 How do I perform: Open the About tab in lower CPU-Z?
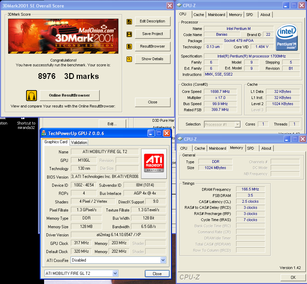[266, 148]
